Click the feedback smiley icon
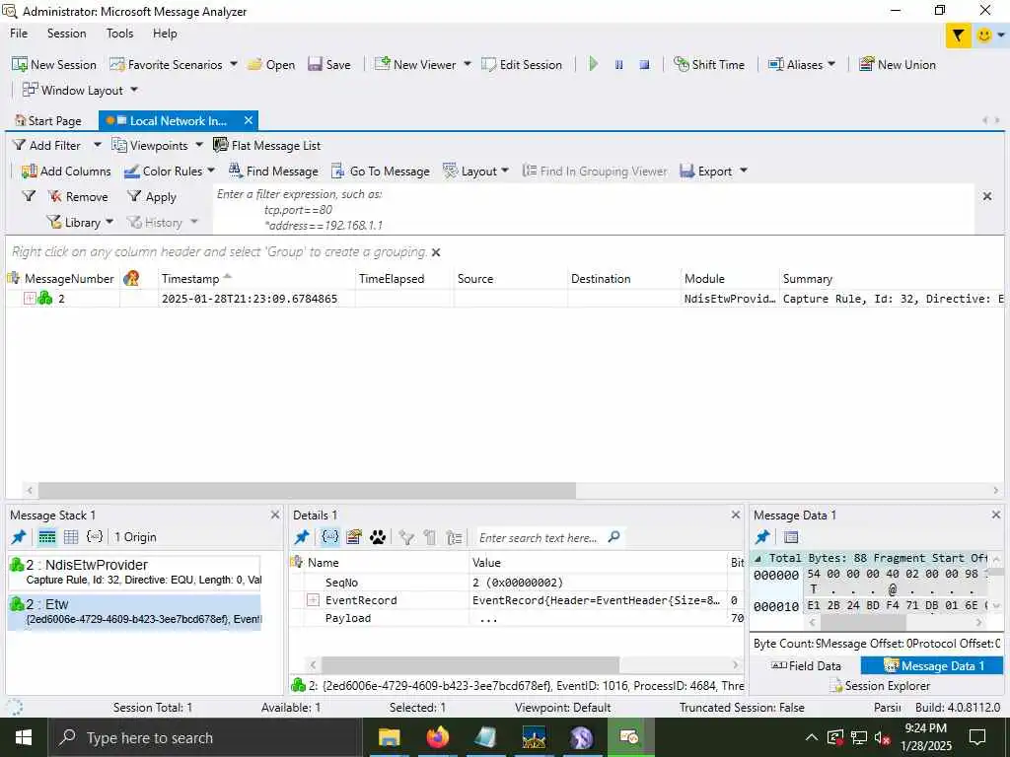Viewport: 1010px width, 757px height. 983,35
